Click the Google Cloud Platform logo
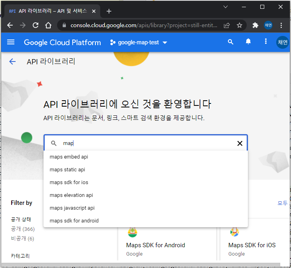This screenshot has width=291, height=268. point(62,42)
